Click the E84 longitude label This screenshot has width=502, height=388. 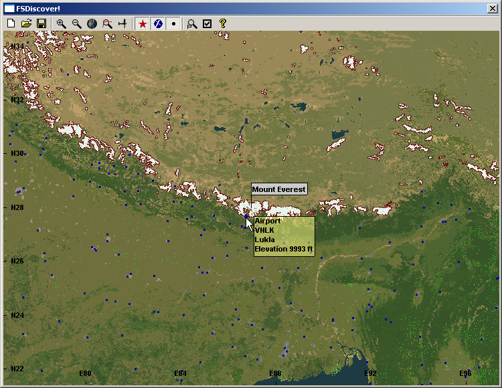point(181,373)
